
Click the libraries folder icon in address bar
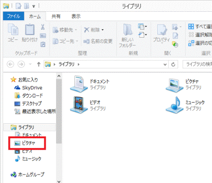pyautogui.click(x=48, y=64)
